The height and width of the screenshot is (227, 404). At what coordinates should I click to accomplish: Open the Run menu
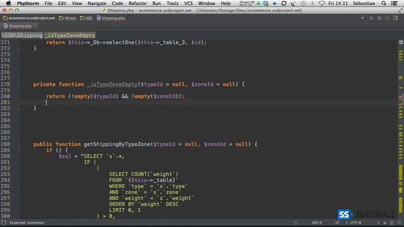click(x=157, y=3)
